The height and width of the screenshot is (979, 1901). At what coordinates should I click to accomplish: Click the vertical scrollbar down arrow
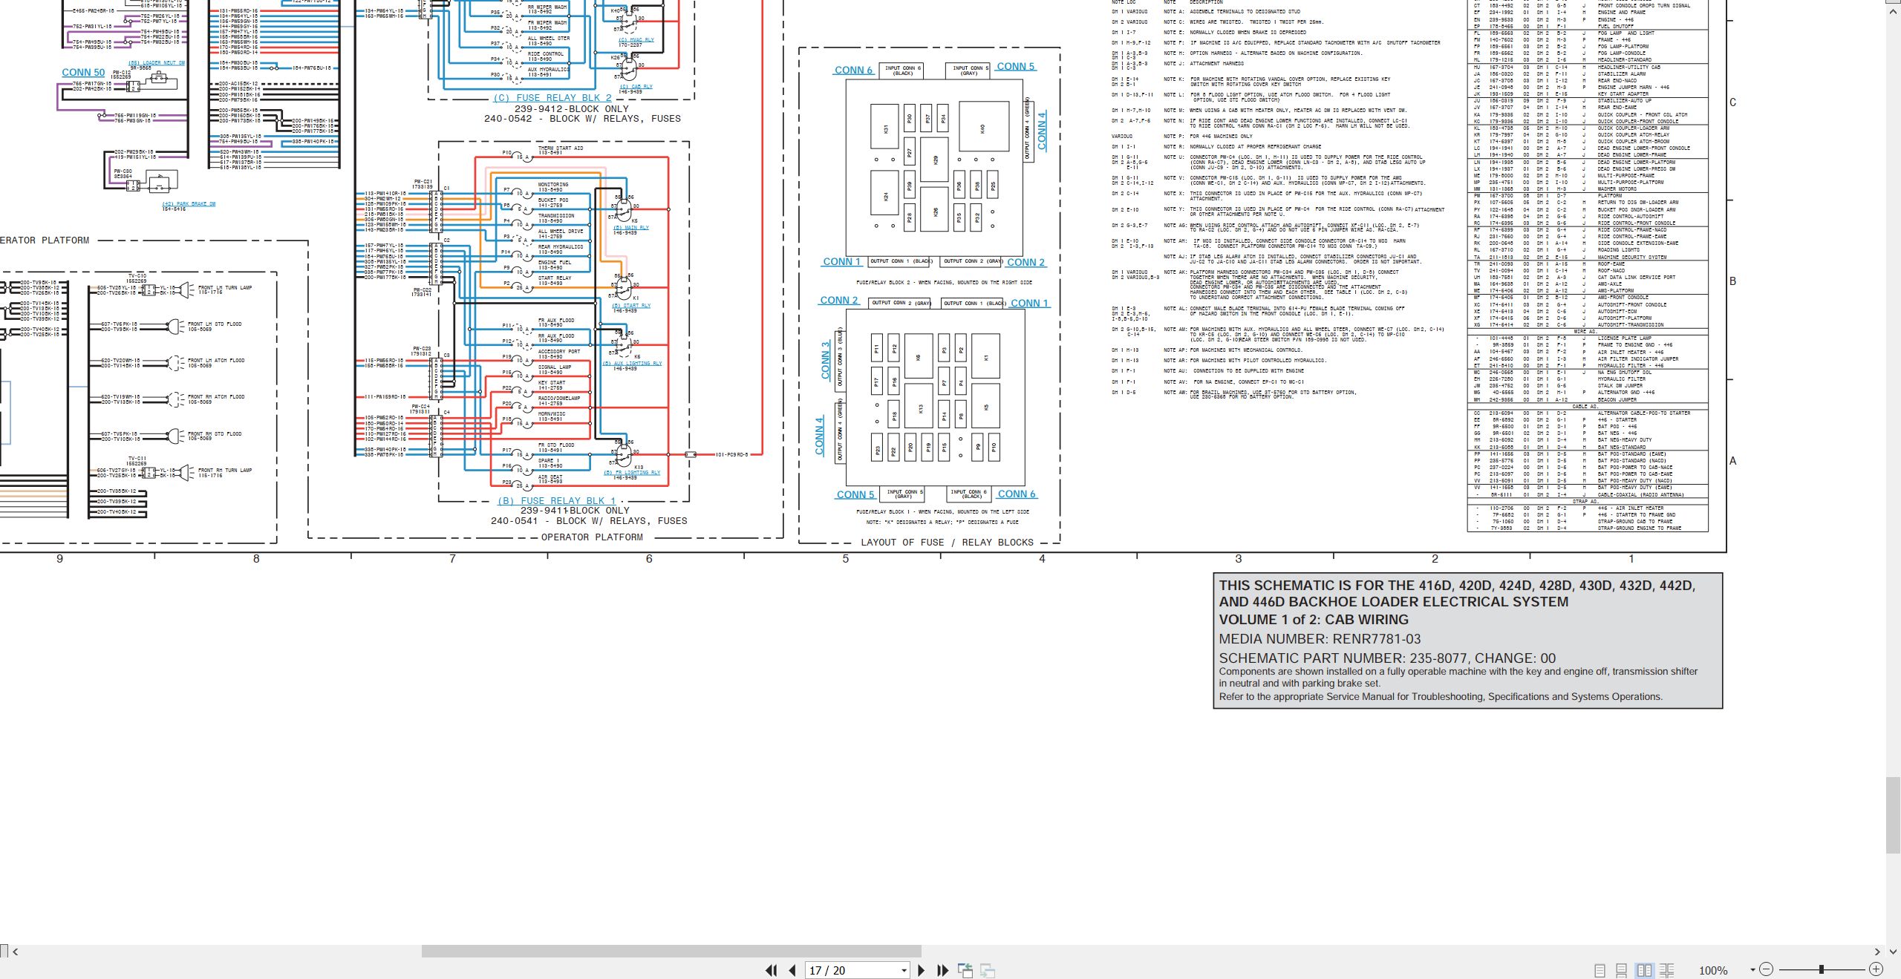pyautogui.click(x=1894, y=952)
